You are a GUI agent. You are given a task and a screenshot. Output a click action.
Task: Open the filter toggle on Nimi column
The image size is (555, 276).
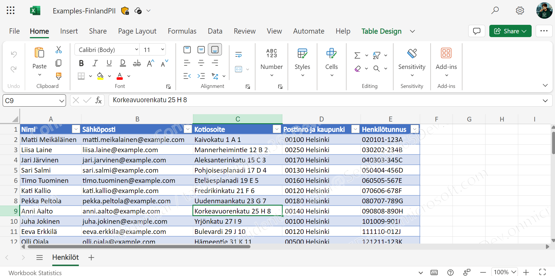click(x=76, y=129)
